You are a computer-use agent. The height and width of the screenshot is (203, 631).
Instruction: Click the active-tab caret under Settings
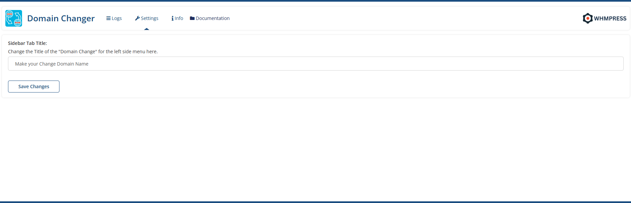click(147, 29)
